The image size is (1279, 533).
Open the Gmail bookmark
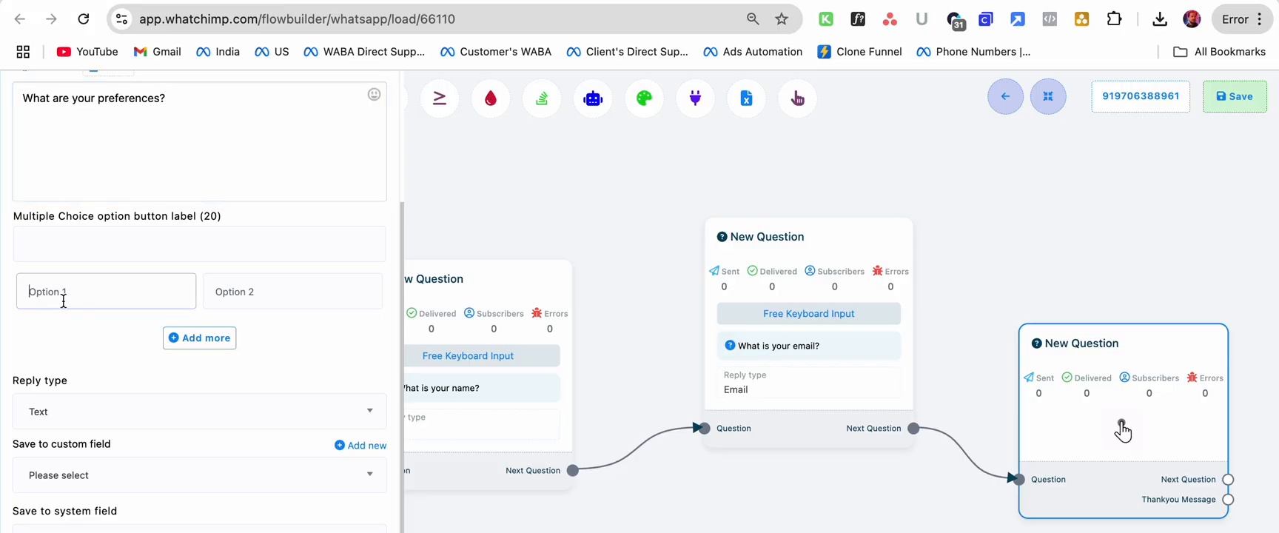tap(157, 52)
